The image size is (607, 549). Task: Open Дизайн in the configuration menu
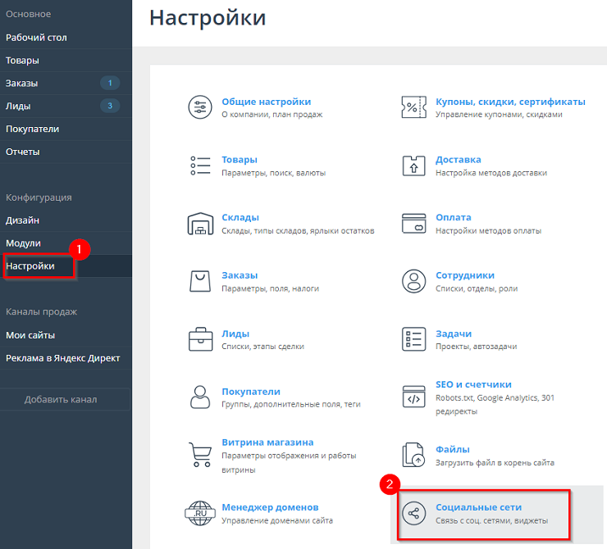[22, 220]
